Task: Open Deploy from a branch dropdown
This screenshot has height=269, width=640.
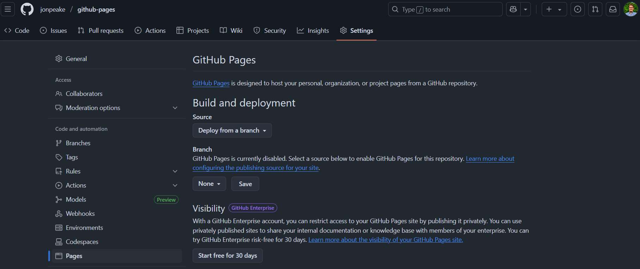Action: click(232, 130)
